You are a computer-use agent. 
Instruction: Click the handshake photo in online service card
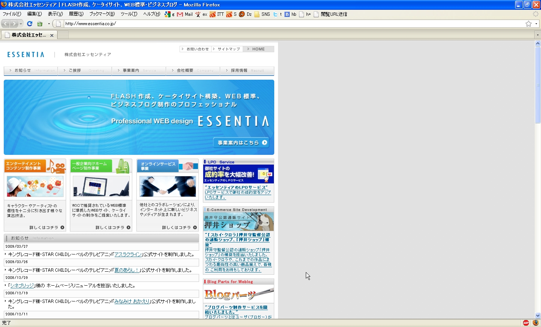[168, 186]
